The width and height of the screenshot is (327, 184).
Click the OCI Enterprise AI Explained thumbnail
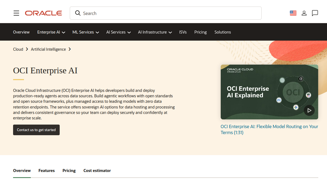click(x=270, y=92)
